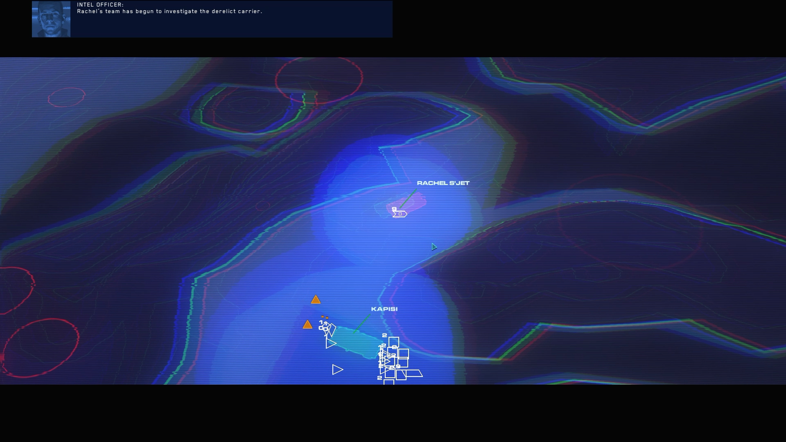Select topmost square unit icon labeled 2
The image size is (786, 442).
[x=394, y=342]
